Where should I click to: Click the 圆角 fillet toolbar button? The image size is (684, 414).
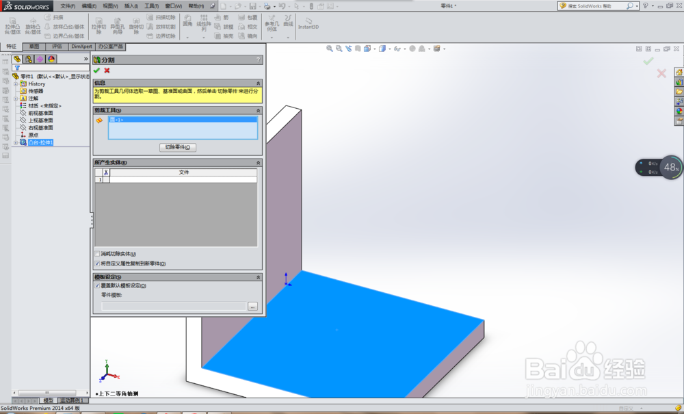coord(187,21)
